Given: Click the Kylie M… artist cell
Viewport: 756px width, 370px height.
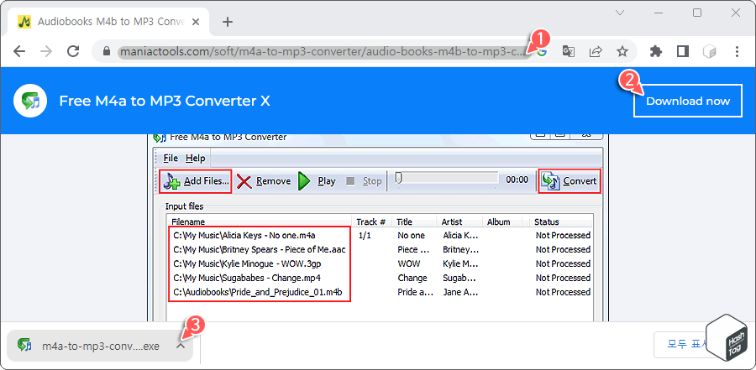Looking at the screenshot, I should point(460,263).
